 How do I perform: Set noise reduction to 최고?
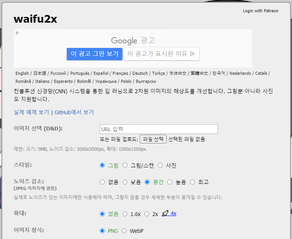pos(192,182)
